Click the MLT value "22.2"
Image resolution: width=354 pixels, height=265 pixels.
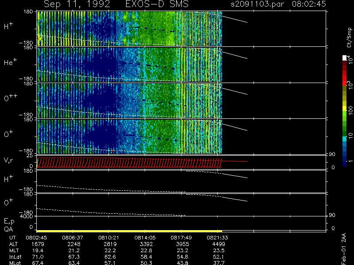click(x=110, y=250)
